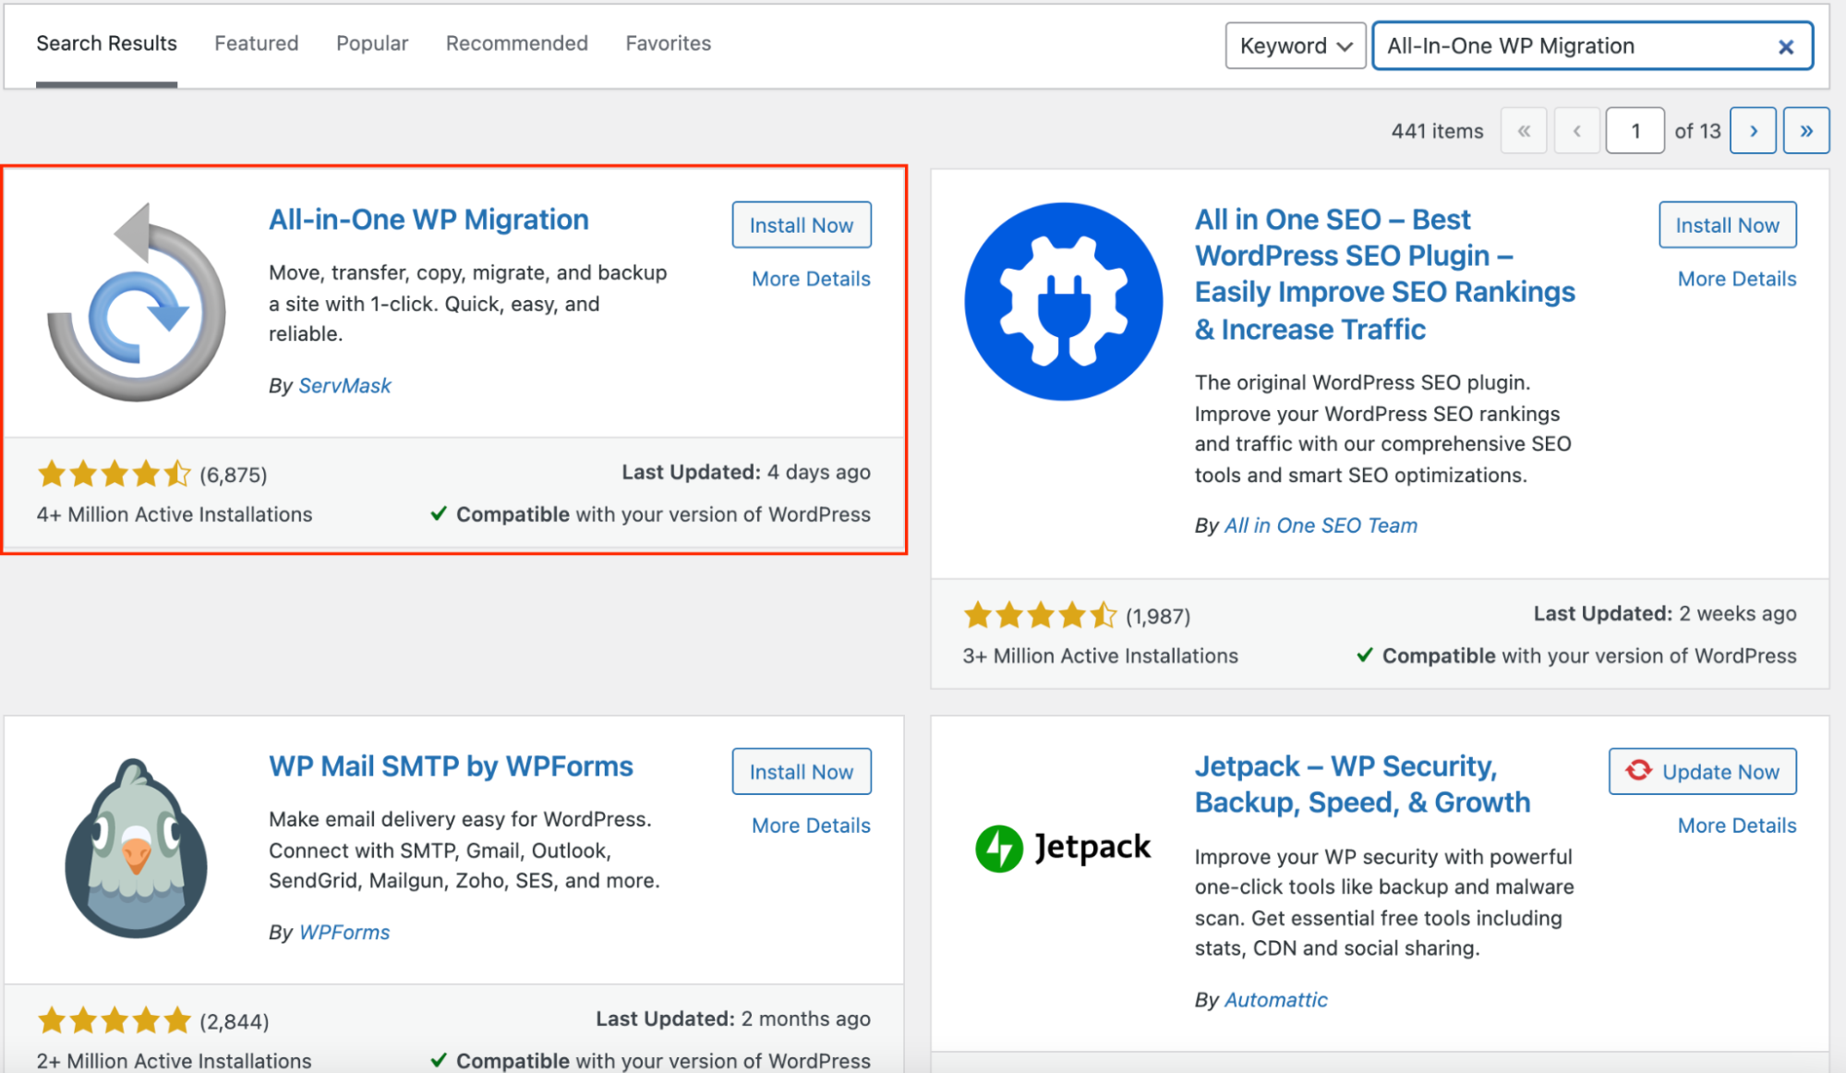Jump to last page of plugin results
Viewport: 1846px width, 1073px height.
click(x=1806, y=130)
